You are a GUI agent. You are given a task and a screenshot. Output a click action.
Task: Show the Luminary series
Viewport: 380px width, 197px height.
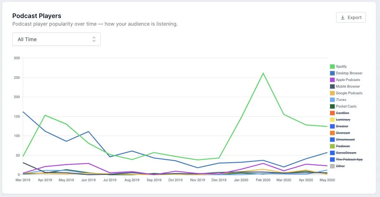(343, 120)
